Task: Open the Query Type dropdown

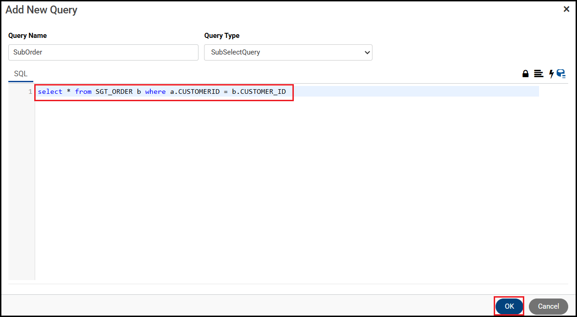Action: 288,52
